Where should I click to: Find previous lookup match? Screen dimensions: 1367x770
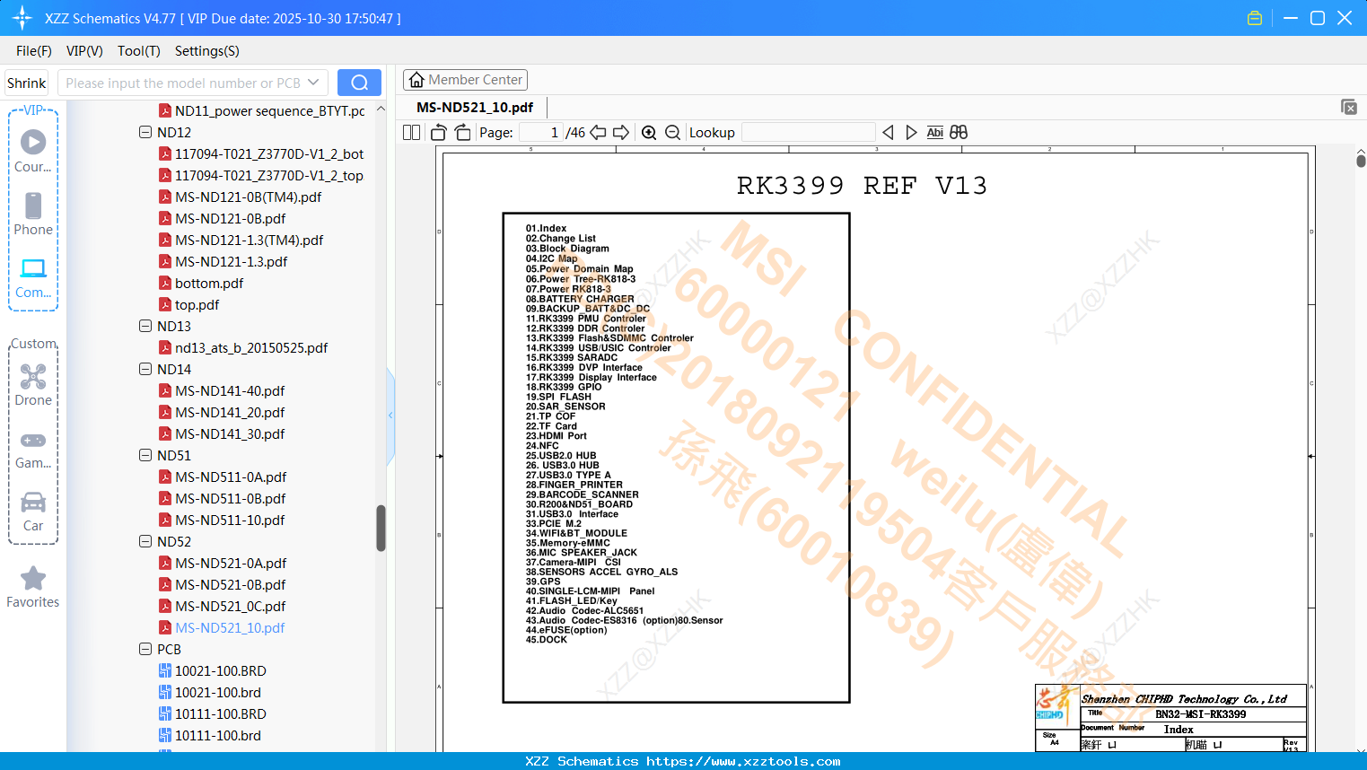(x=888, y=133)
